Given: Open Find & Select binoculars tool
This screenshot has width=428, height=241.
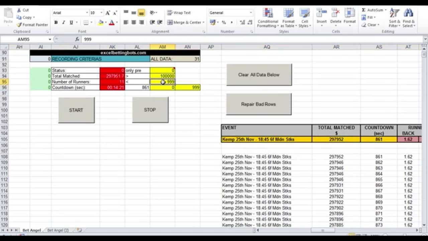Looking at the screenshot, I should point(408,18).
